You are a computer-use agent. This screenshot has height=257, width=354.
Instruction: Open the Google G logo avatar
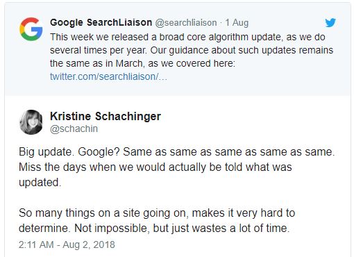click(31, 29)
